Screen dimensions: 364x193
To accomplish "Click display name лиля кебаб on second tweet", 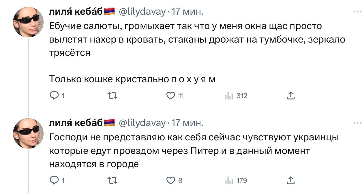I will tap(76, 123).
